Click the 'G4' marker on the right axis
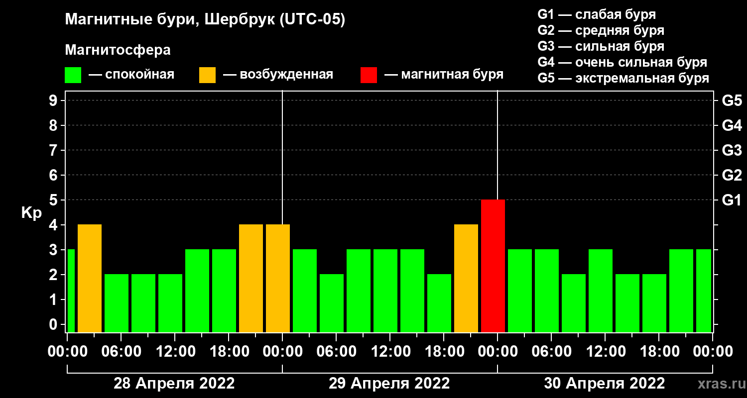747x398 pixels. (732, 125)
